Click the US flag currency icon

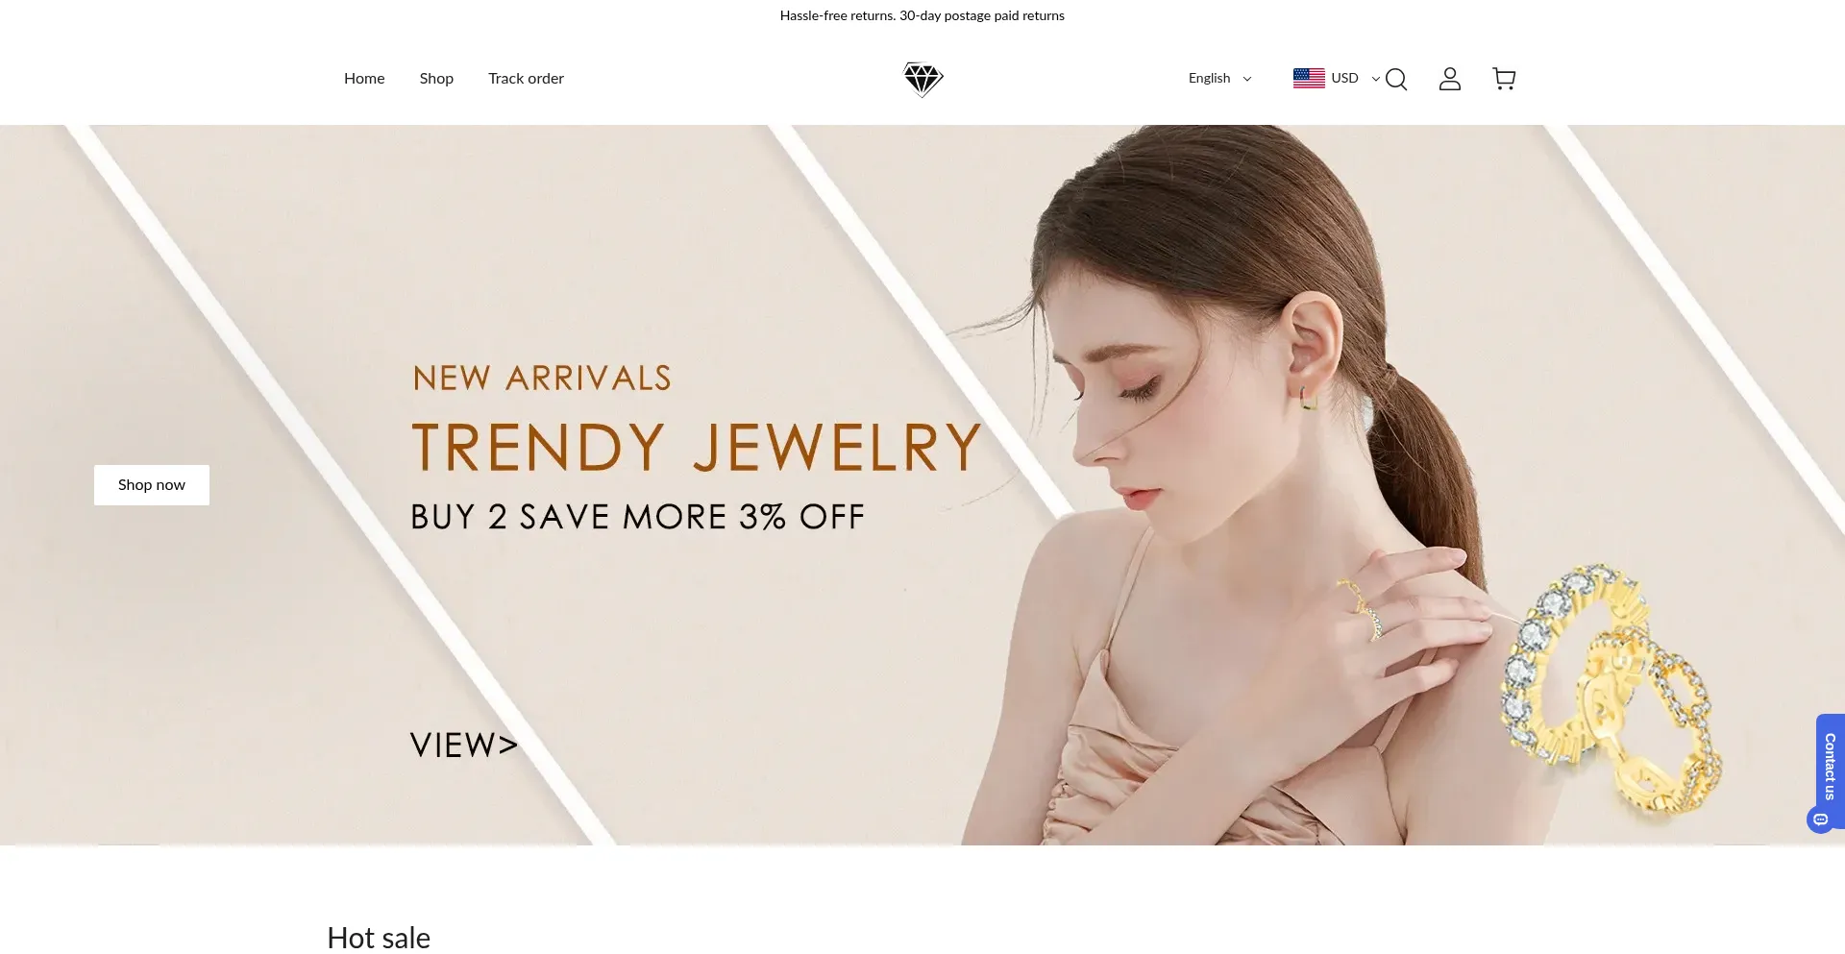coord(1309,78)
